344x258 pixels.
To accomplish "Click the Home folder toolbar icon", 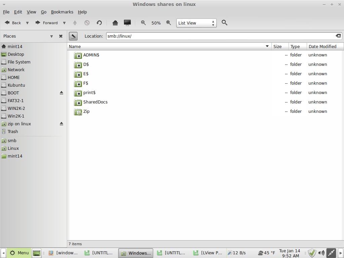I will point(115,23).
